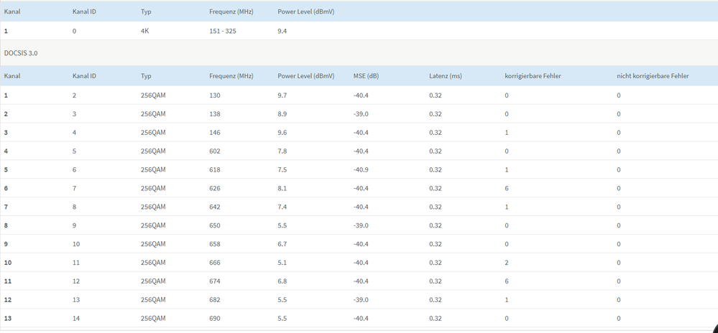Click correctable errors 1 in the 146 MHz row

[507, 133]
